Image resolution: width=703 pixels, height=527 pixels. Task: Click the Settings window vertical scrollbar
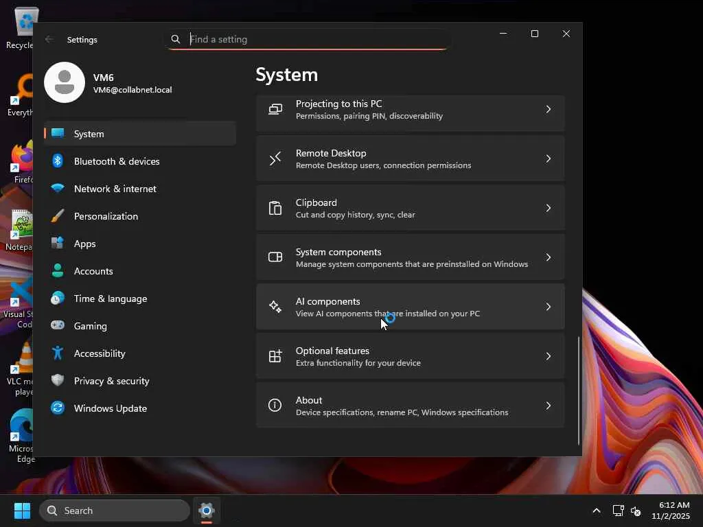(x=578, y=390)
